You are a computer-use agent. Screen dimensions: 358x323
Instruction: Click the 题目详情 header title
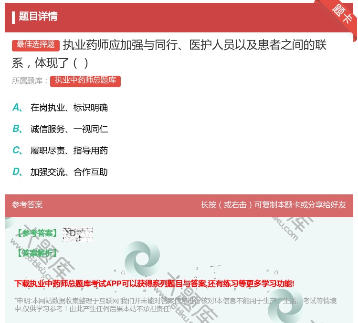(38, 16)
